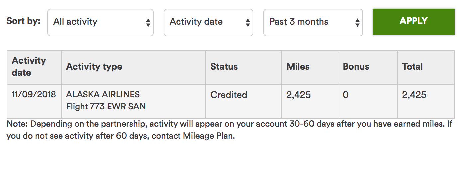Click the Bonus column header

click(x=356, y=67)
